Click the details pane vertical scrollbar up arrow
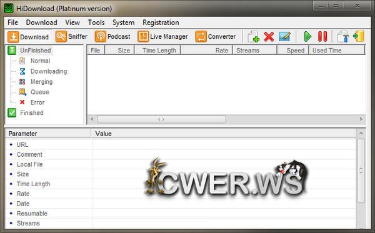 click(x=361, y=133)
